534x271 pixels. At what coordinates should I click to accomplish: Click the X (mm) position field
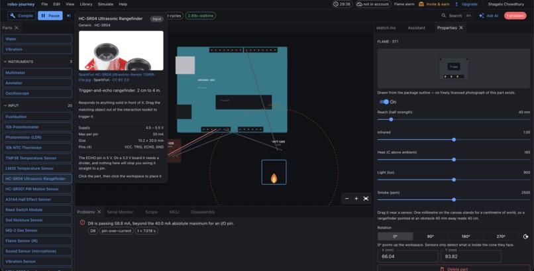(408, 256)
